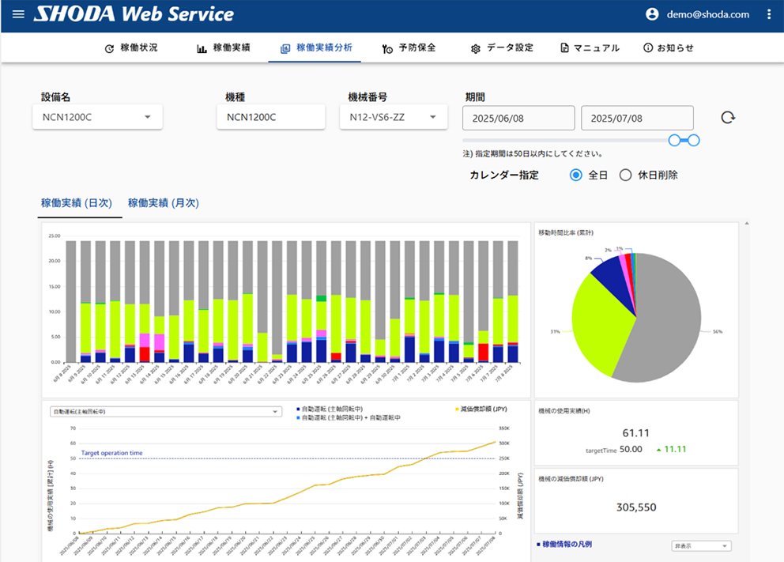Viewport: 784px width, 562px height.
Task: Click the demo@shoda.com account label
Action: click(707, 14)
